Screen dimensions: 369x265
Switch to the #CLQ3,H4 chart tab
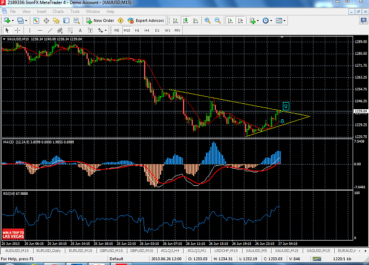(x=169, y=251)
